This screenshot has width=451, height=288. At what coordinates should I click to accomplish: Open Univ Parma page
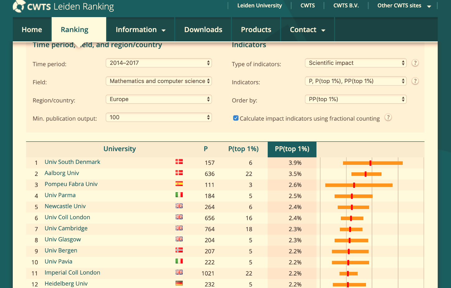[x=60, y=195]
